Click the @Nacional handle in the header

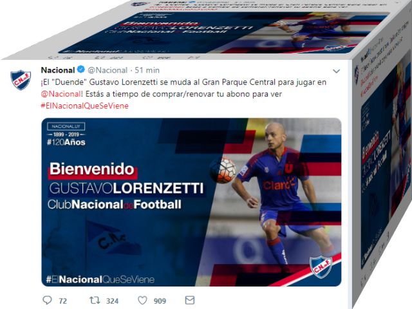click(x=108, y=70)
